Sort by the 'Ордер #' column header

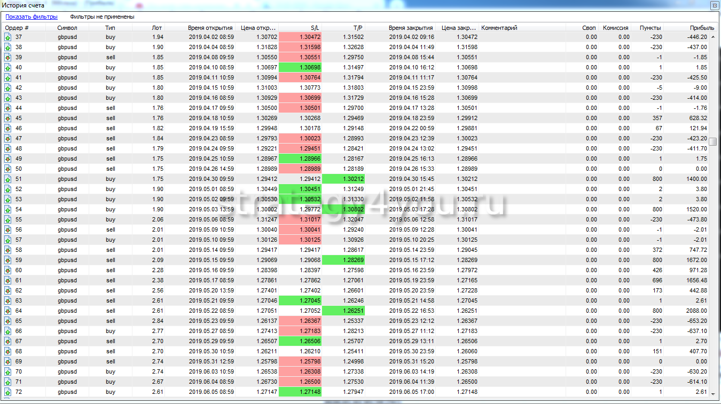pos(17,28)
